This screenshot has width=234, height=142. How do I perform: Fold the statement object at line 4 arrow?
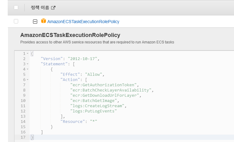click(x=28, y=69)
